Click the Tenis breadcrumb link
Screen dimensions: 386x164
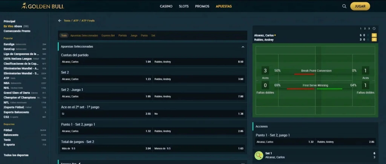pyautogui.click(x=67, y=21)
